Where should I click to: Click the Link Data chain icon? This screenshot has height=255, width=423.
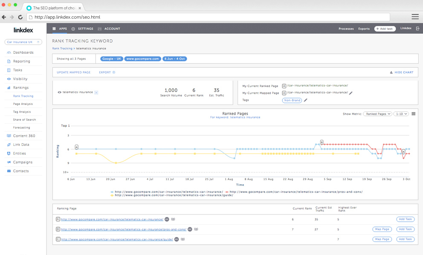pyautogui.click(x=9, y=145)
